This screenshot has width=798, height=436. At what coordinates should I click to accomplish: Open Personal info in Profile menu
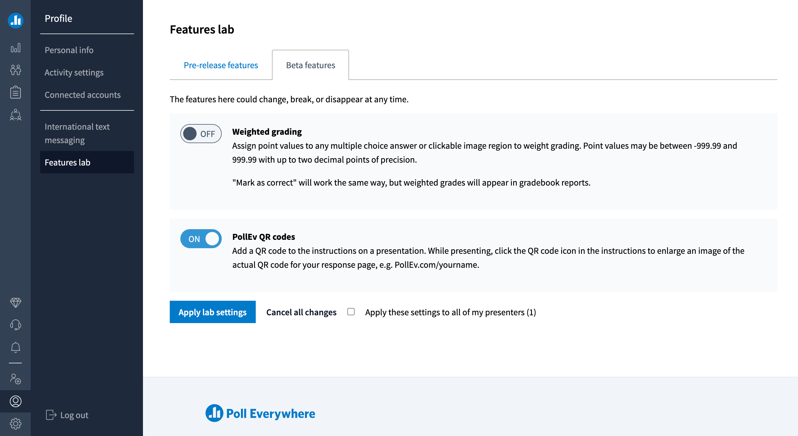tap(69, 50)
